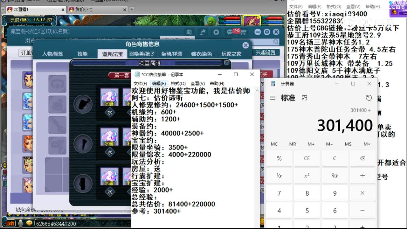The height and width of the screenshot is (229, 407).
Task: Switch to 人物/修炼 tab
Action: 53,54
